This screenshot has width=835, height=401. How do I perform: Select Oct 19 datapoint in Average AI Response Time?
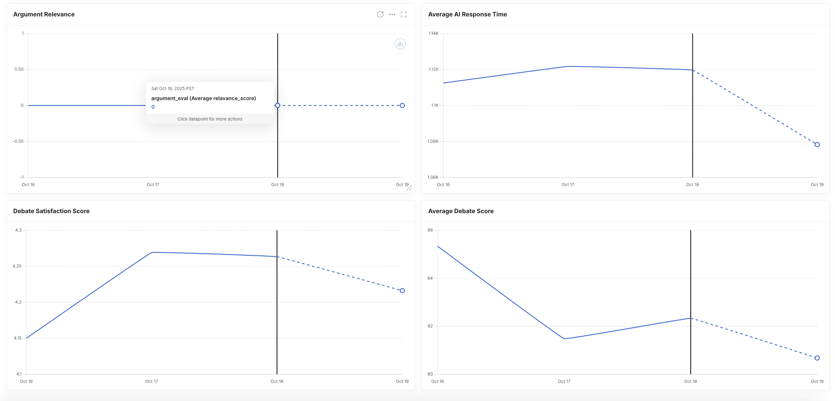[817, 145]
